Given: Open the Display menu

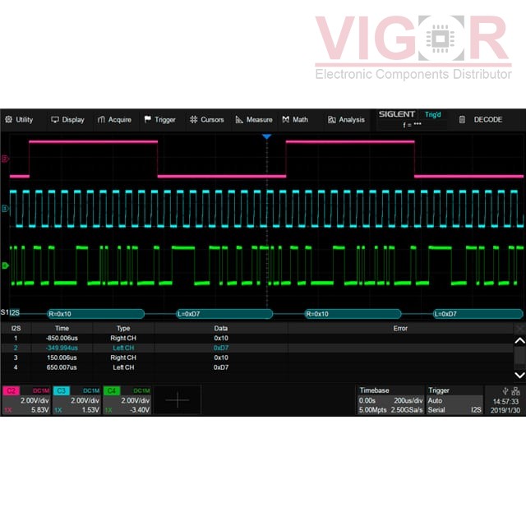Looking at the screenshot, I should click(67, 120).
